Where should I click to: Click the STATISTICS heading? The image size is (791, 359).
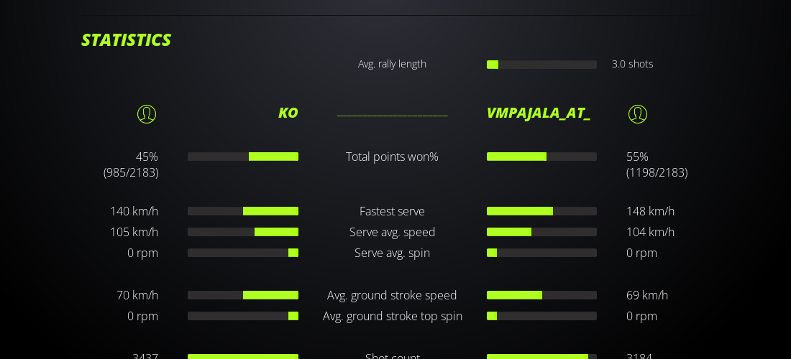[x=126, y=40]
